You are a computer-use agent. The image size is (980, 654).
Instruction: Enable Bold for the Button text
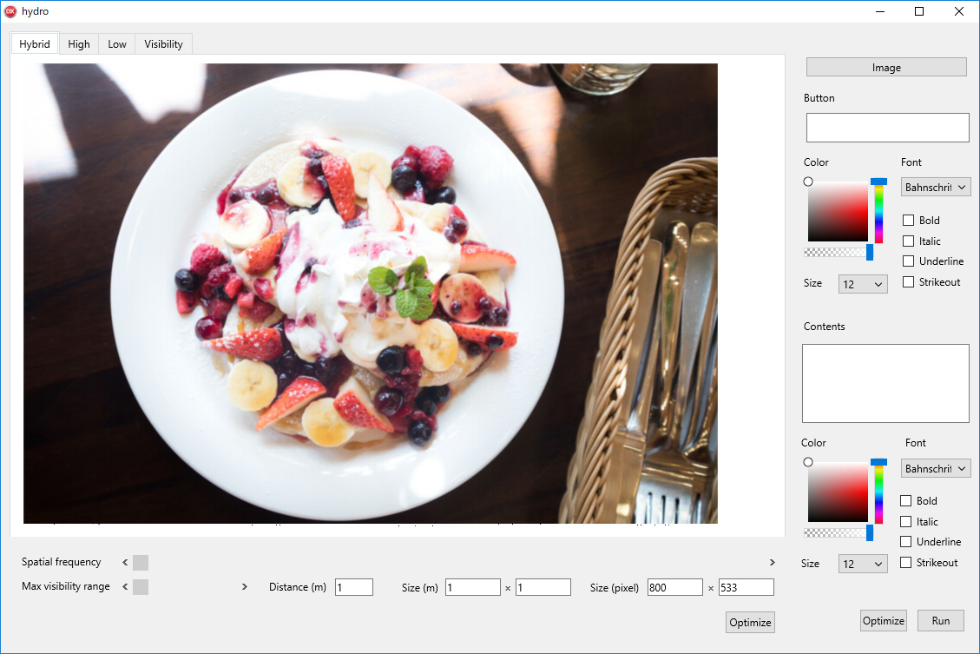click(909, 221)
